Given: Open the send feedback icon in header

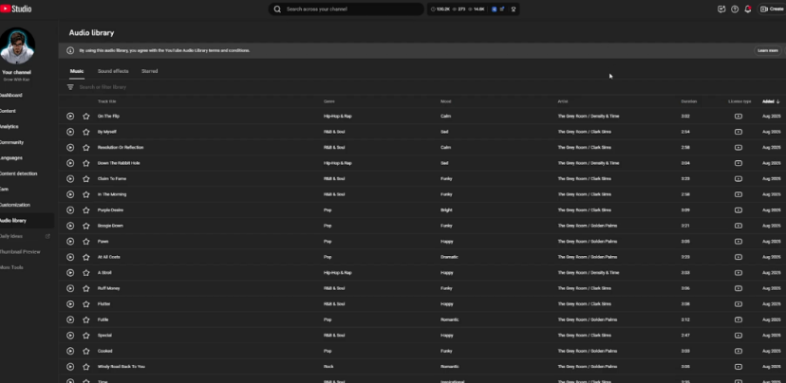Looking at the screenshot, I should 721,9.
